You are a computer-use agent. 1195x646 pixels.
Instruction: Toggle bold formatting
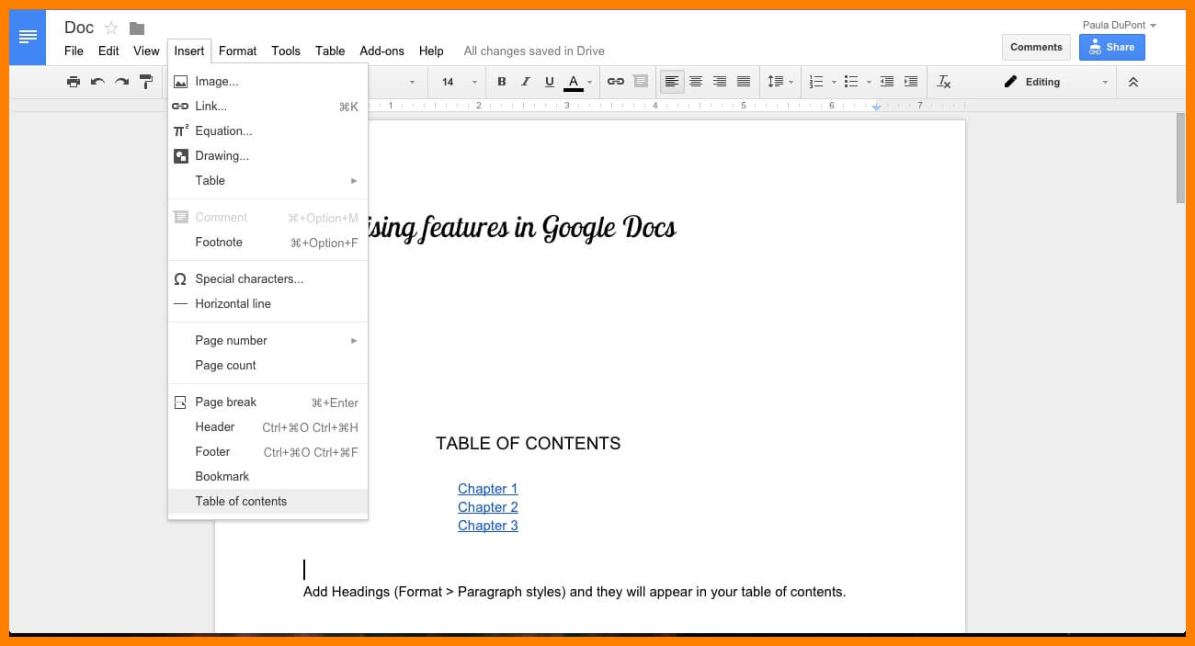point(502,82)
